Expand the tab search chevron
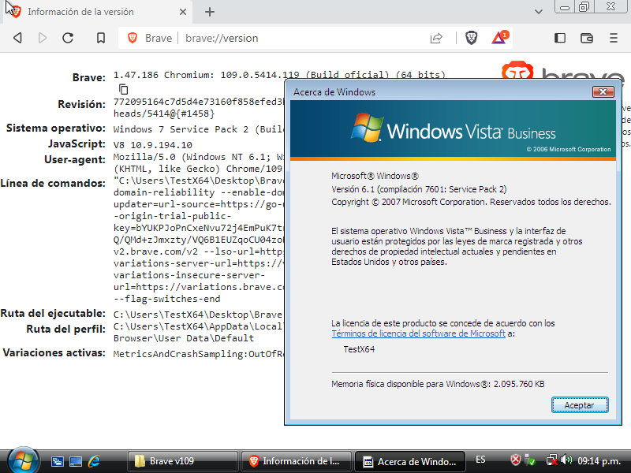This screenshot has height=473, width=631. tap(539, 12)
